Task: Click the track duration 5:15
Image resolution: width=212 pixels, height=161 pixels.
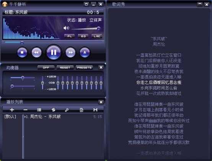Action: pyautogui.click(x=98, y=117)
